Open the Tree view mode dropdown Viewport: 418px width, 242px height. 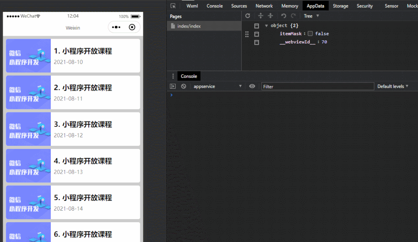[x=311, y=16]
